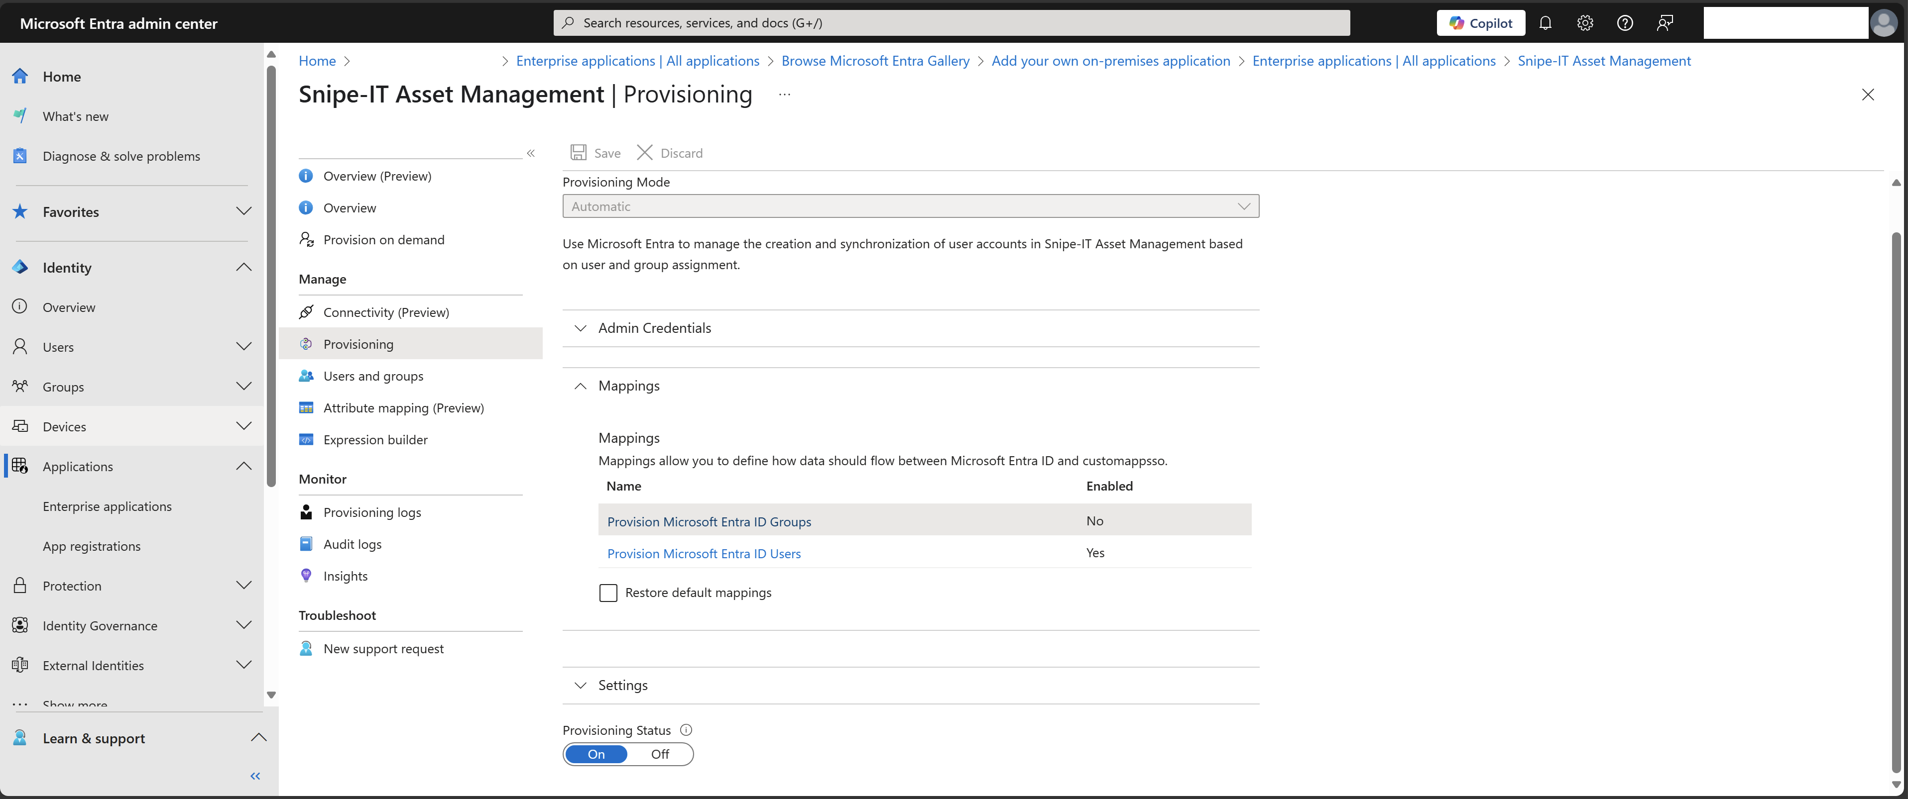The height and width of the screenshot is (799, 1908).
Task: Check Restore default mappings
Action: pos(608,593)
